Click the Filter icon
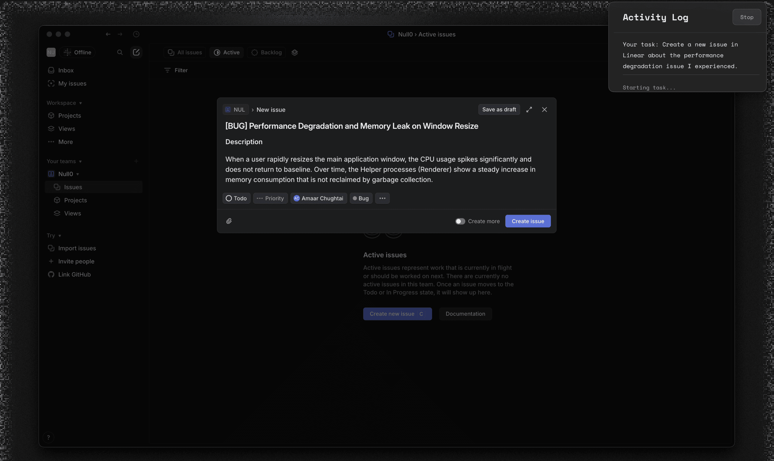The image size is (774, 461). coord(167,70)
